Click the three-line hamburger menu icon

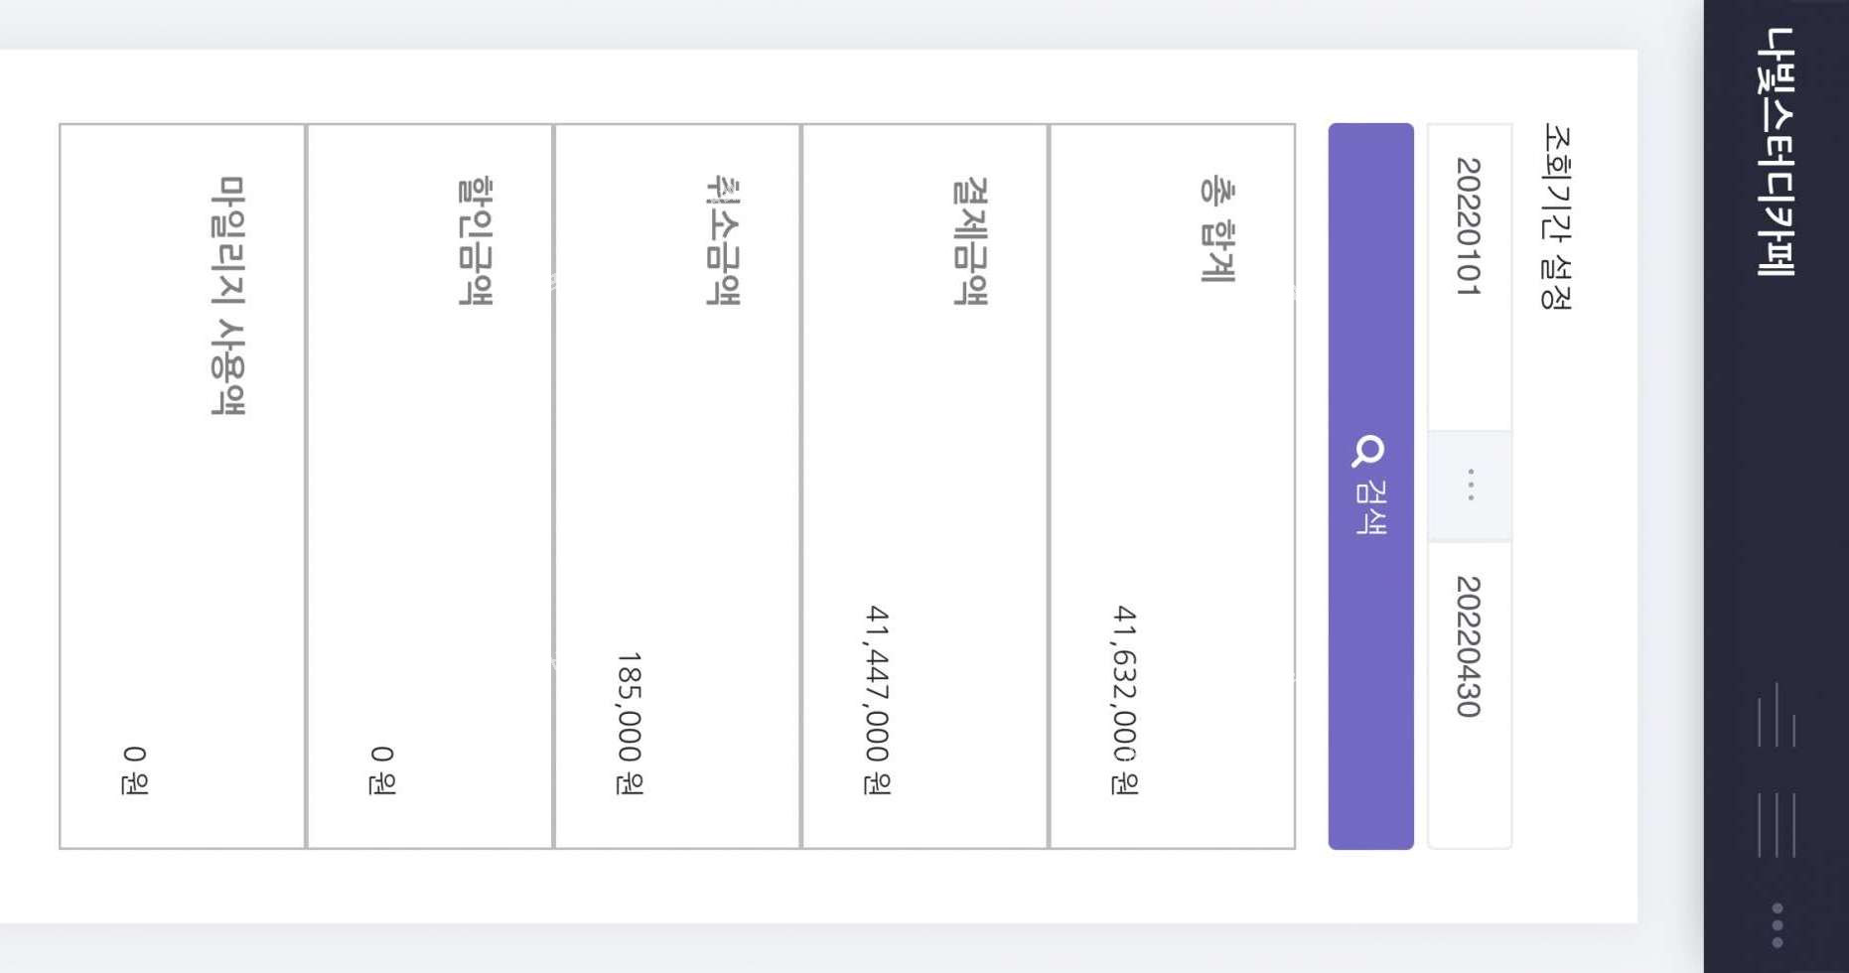coord(1776,824)
